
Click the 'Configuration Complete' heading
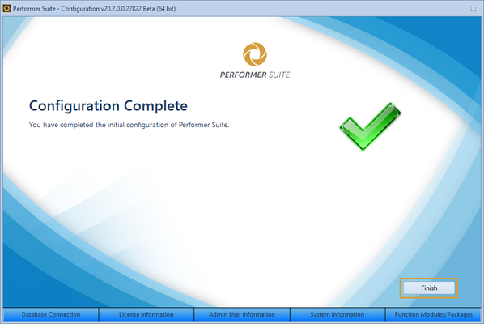tap(108, 106)
